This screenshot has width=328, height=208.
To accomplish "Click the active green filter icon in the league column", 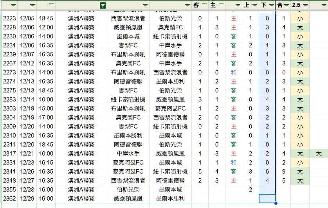I will [x=103, y=5].
